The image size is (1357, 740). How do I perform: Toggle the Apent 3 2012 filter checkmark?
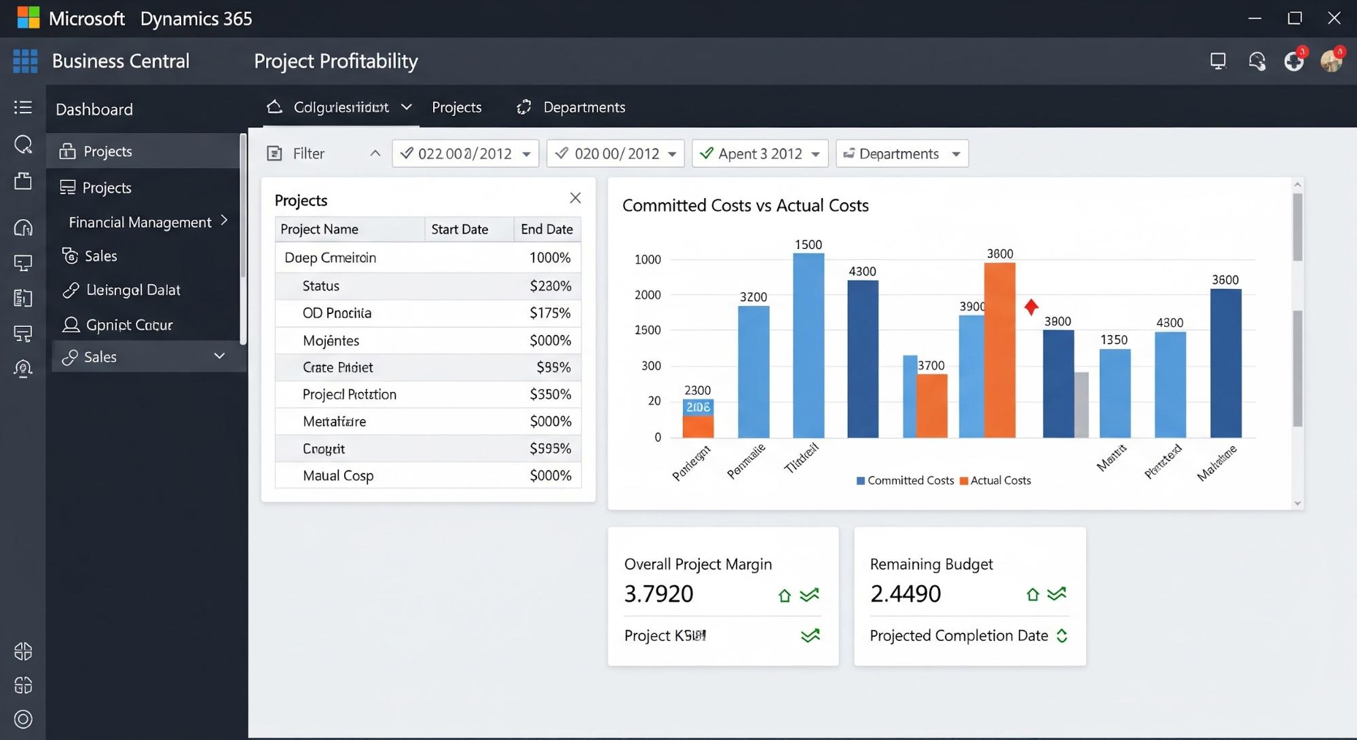click(x=706, y=153)
